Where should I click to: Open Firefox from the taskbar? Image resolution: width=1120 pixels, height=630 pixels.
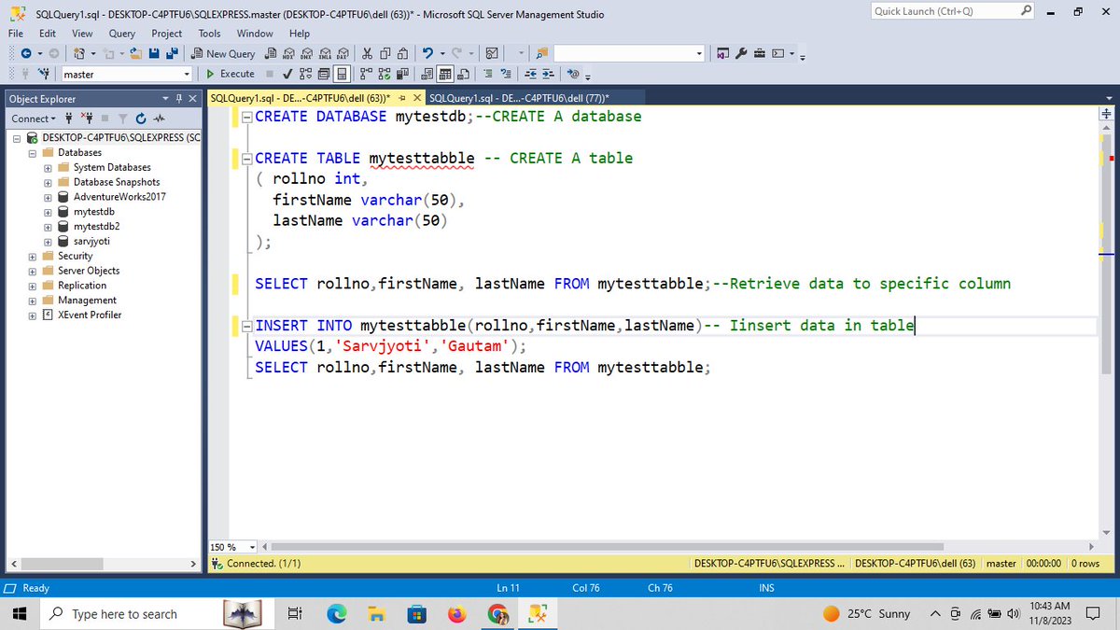456,614
